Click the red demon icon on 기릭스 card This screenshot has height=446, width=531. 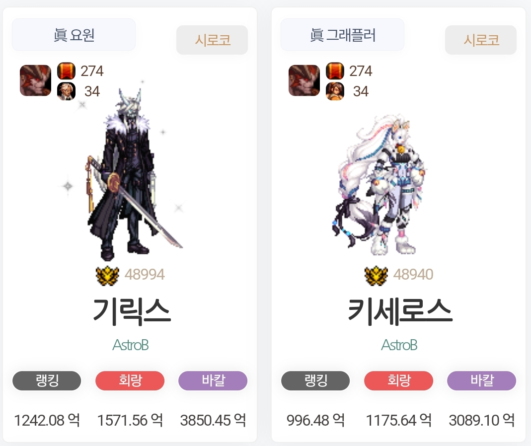[36, 80]
